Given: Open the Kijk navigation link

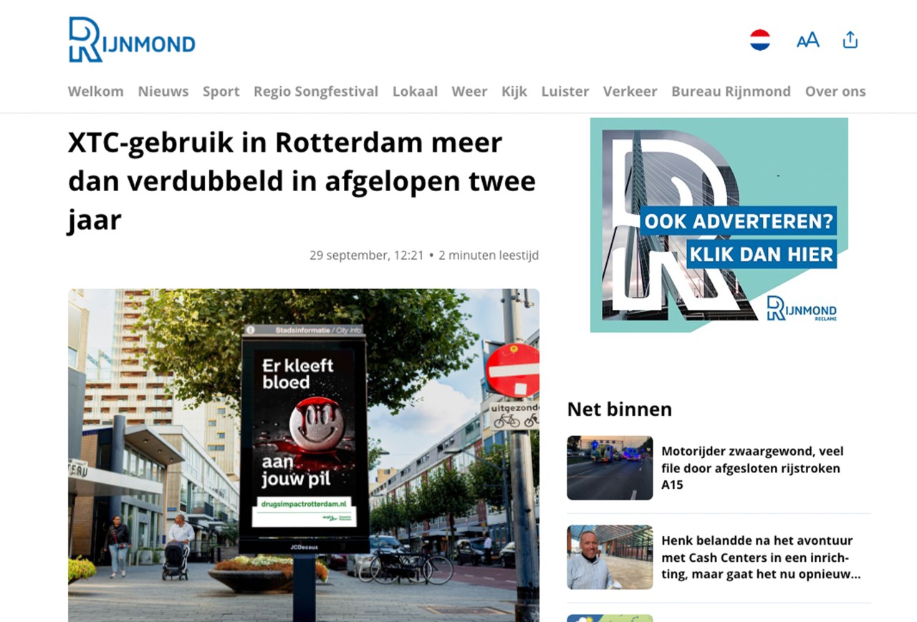Looking at the screenshot, I should pos(514,92).
